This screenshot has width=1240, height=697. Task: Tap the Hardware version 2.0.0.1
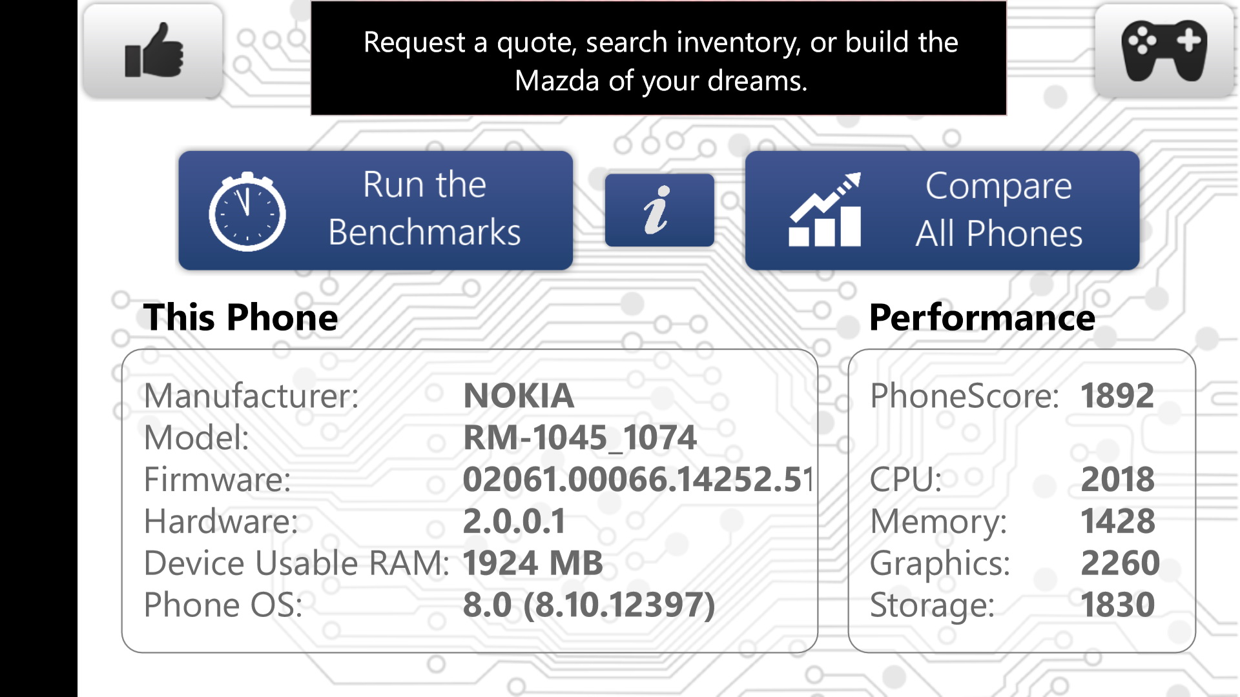[x=514, y=521]
